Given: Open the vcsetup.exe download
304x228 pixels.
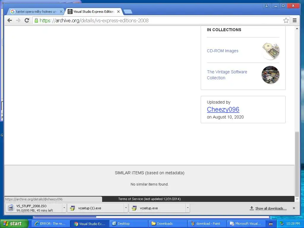Looking at the screenshot, I should pos(157,208).
